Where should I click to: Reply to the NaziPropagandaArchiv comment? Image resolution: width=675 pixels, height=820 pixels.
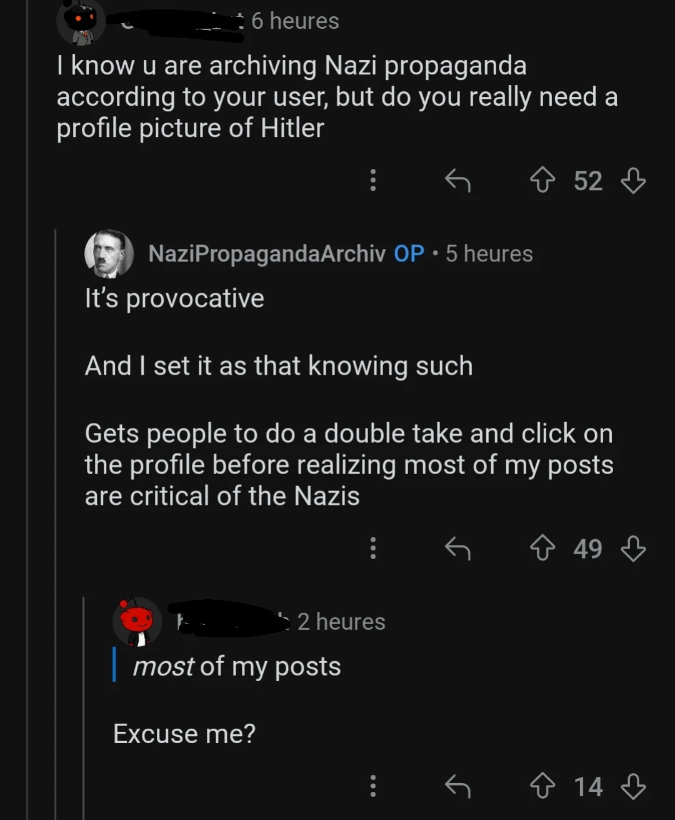[x=457, y=549]
